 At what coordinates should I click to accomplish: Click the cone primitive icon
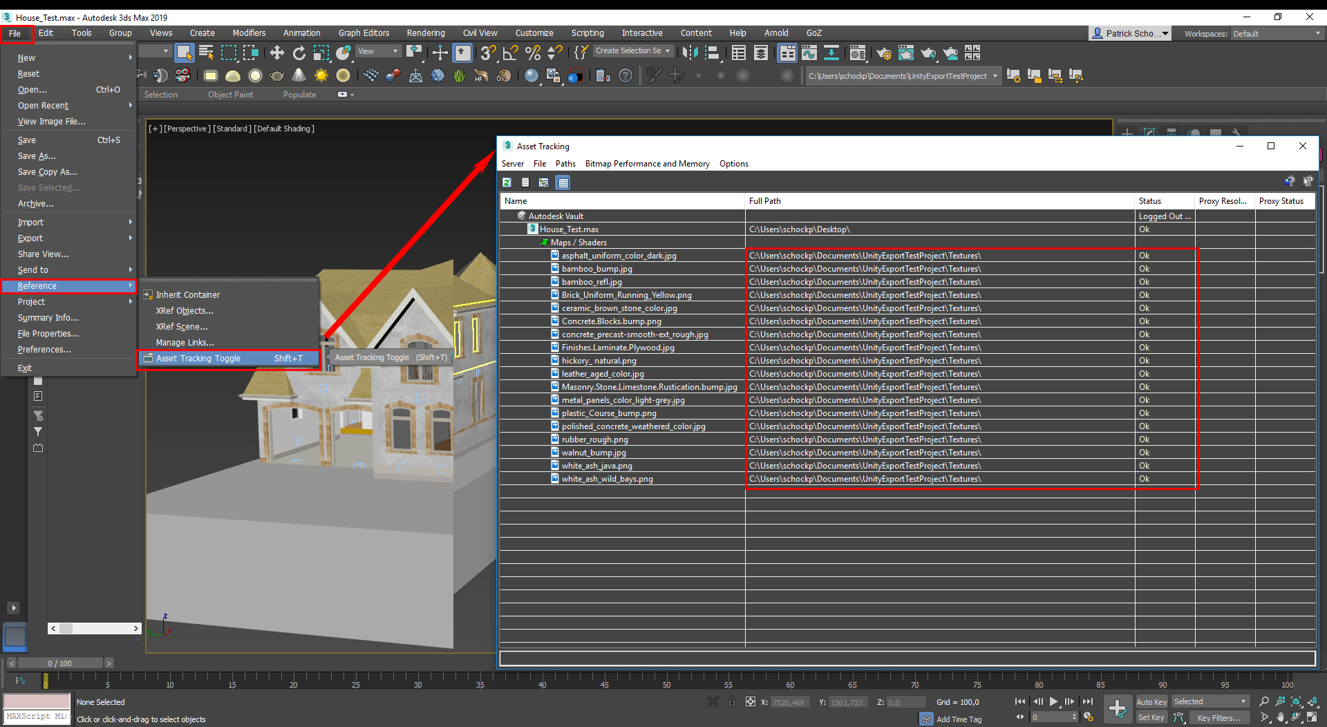point(299,75)
